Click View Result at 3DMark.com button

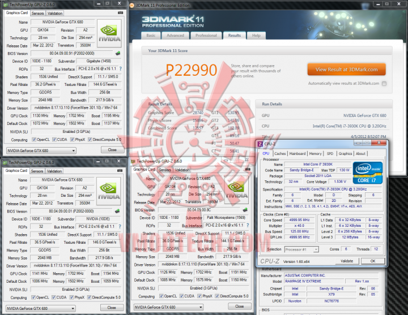click(347, 70)
